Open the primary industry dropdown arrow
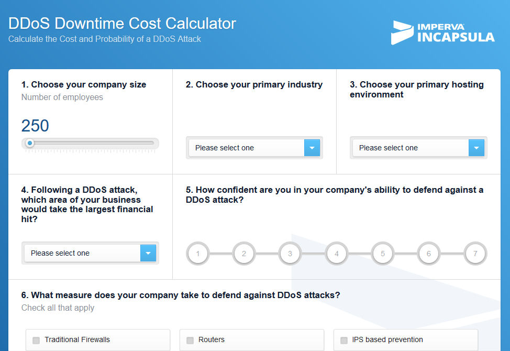Screen dimensions: 510x351 click(312, 148)
